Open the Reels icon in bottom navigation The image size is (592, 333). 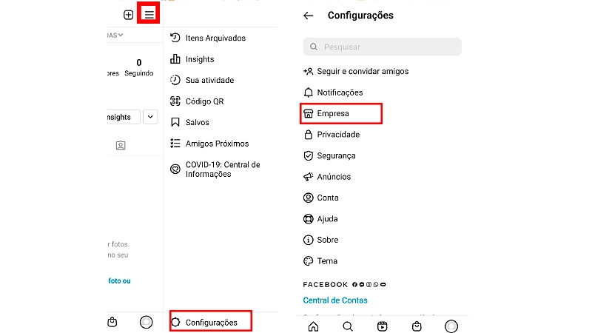tap(383, 326)
